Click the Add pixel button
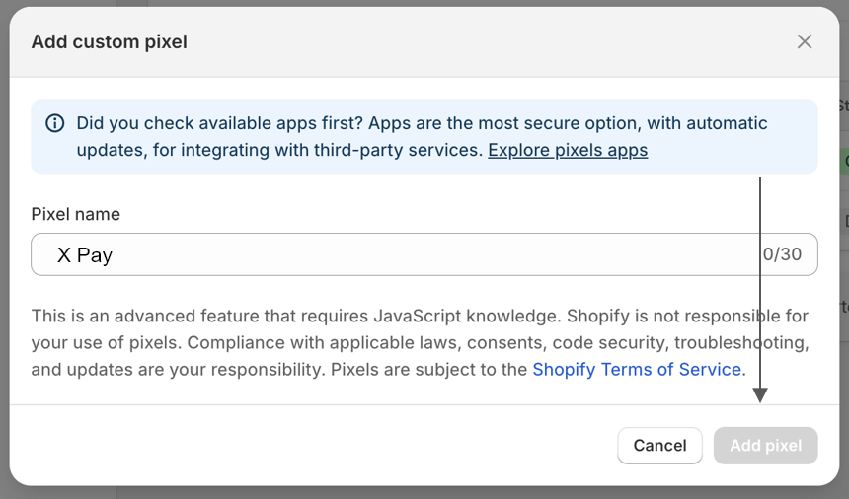The image size is (849, 499). point(765,446)
